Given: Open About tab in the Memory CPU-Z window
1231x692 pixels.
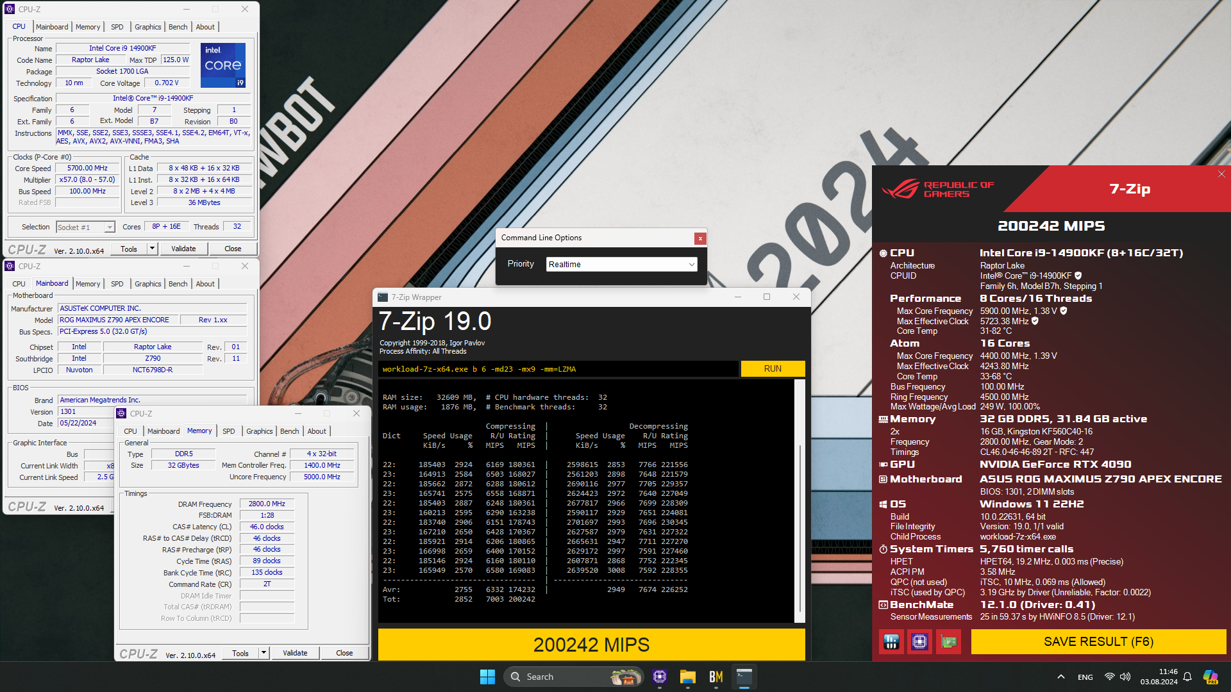Looking at the screenshot, I should pos(317,431).
